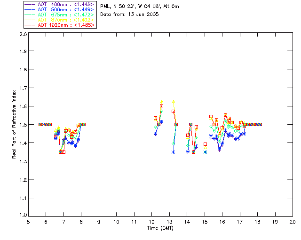Click the 'Time (GMT)' axis title

pyautogui.click(x=160, y=228)
